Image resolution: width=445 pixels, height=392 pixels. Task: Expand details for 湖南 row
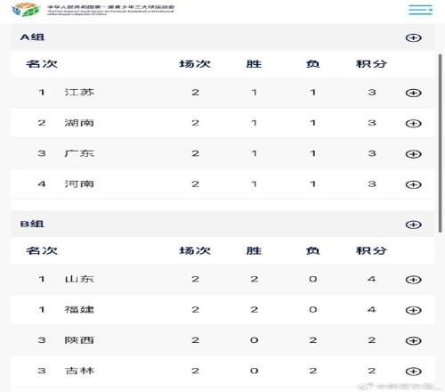coord(414,123)
